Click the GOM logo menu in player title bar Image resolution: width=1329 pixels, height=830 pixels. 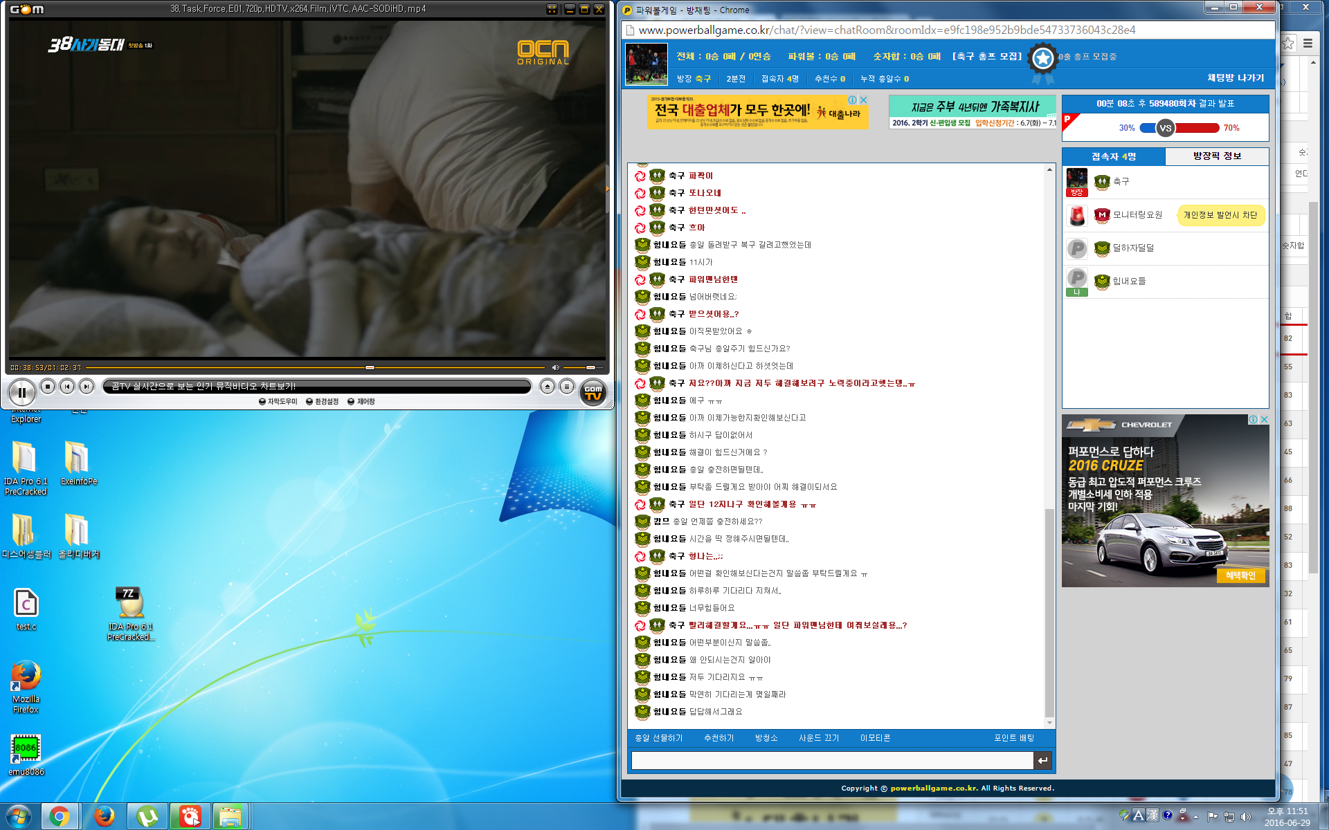[x=26, y=9]
